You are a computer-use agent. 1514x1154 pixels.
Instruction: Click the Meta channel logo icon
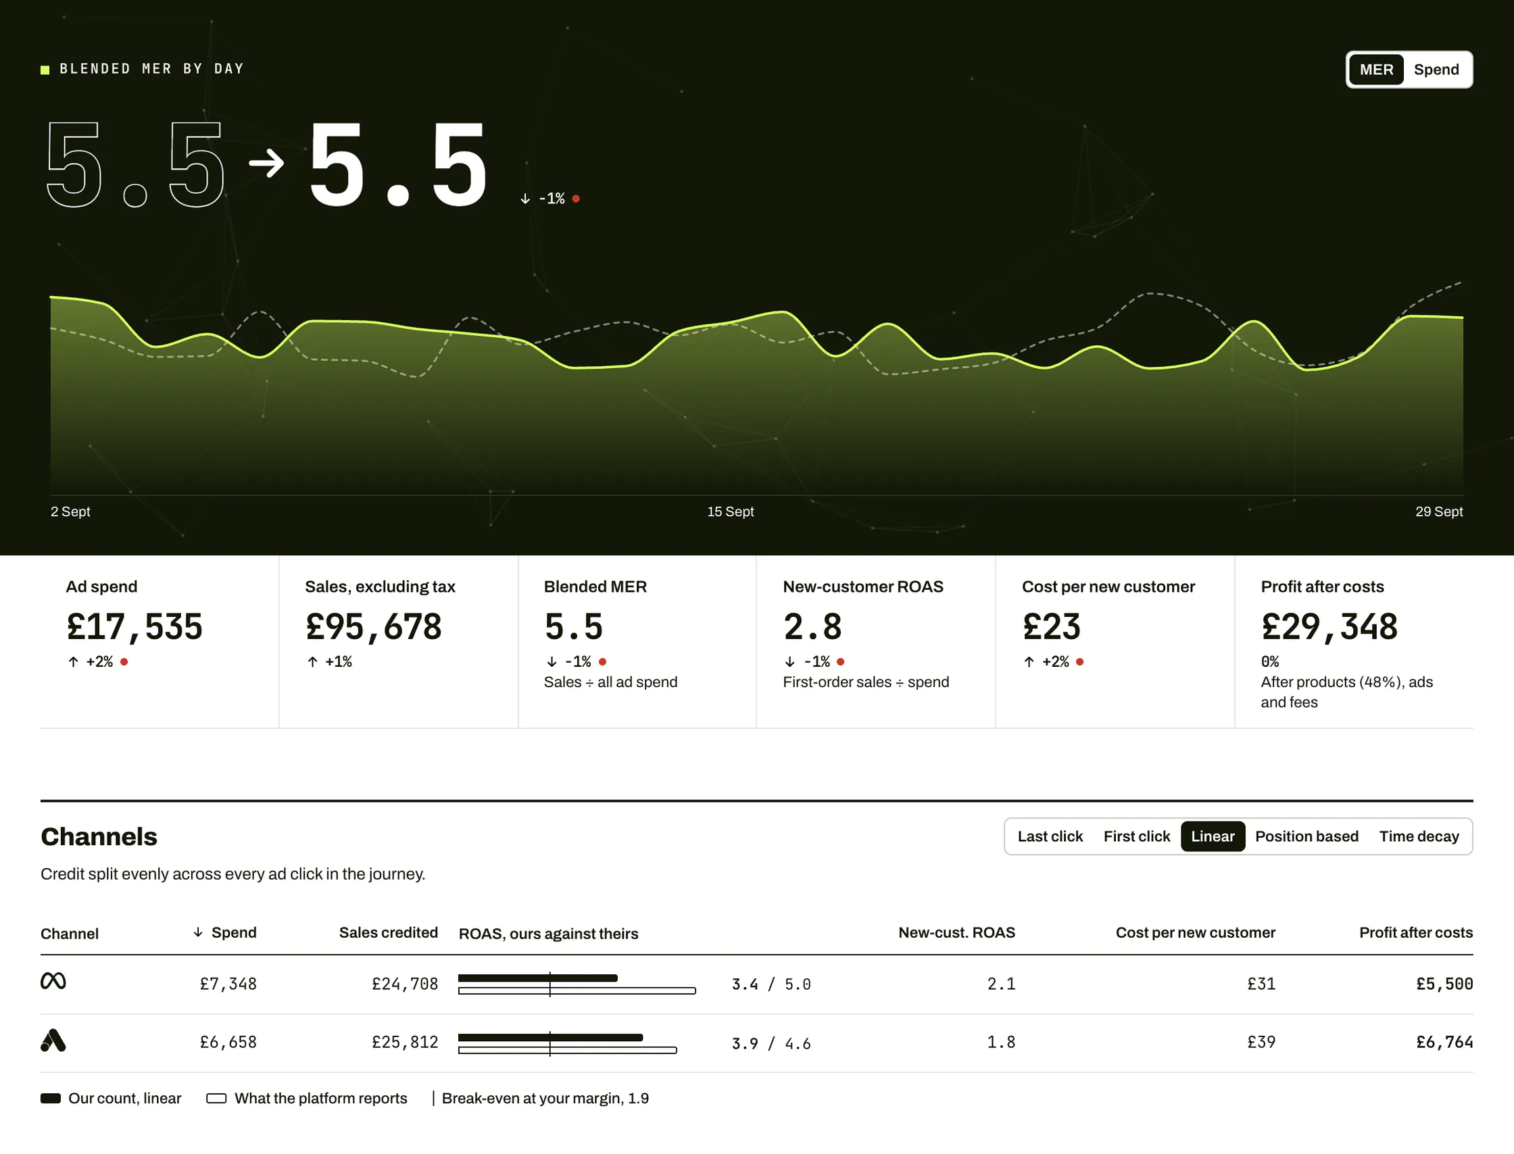(x=53, y=981)
